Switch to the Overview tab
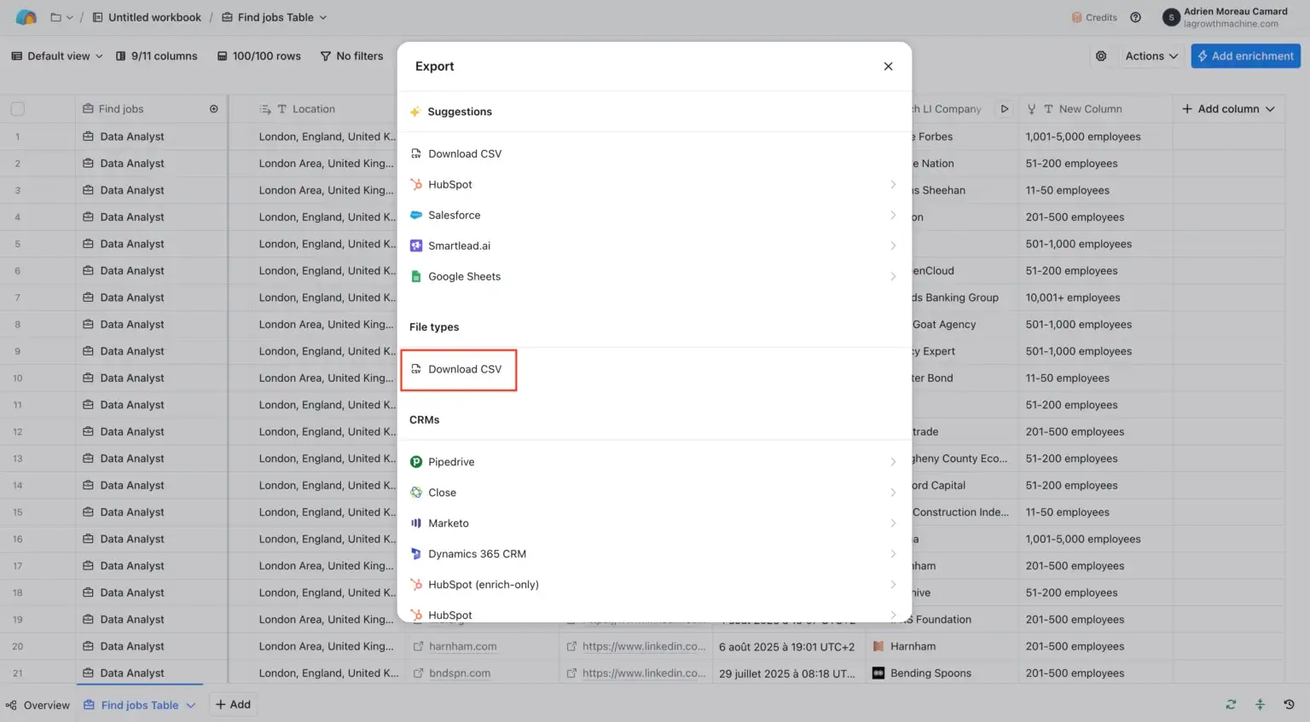This screenshot has width=1310, height=722. 38,705
